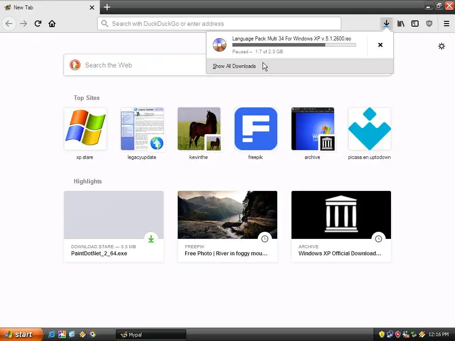Screen dimensions: 455x341
Task: Open the Freepik River photo highlight
Action: click(x=227, y=226)
